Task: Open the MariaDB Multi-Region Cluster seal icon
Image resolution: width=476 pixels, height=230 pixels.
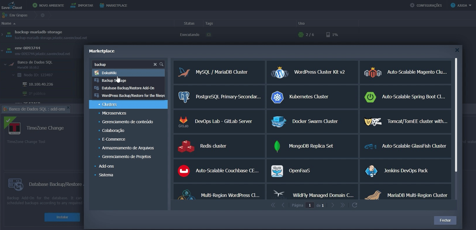Action: [373, 195]
